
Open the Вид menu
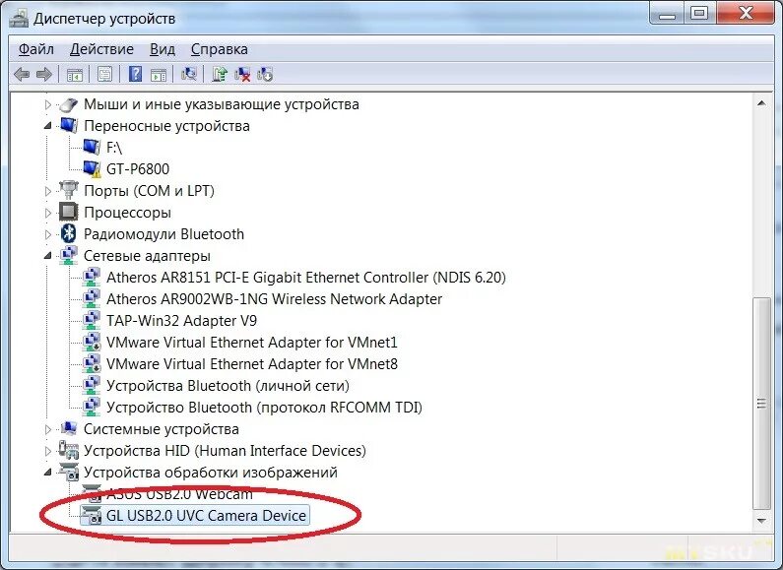tap(163, 49)
